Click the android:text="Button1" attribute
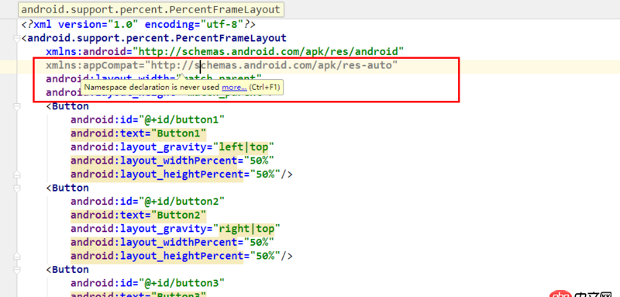The image size is (620, 297). pyautogui.click(x=139, y=133)
